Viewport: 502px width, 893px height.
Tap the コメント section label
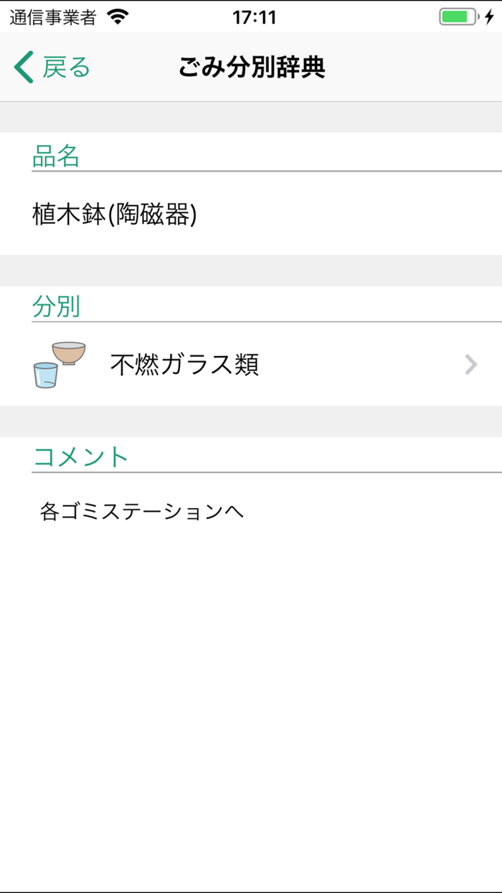click(x=80, y=456)
